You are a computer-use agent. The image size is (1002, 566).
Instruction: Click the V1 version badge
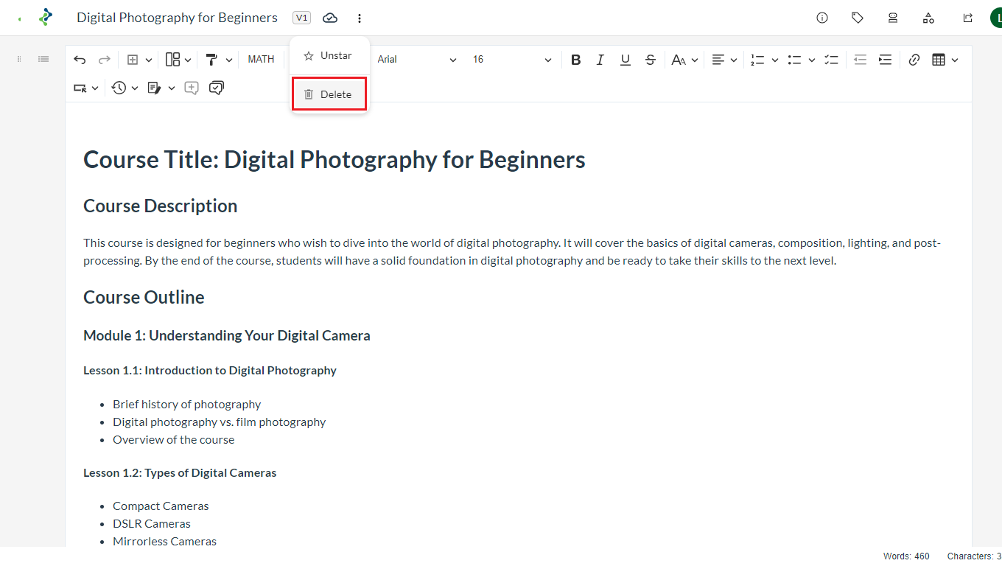301,18
